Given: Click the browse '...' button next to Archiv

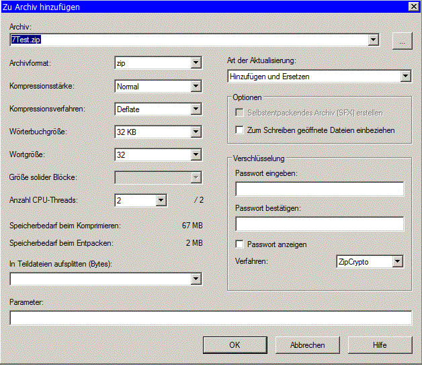Looking at the screenshot, I should point(402,41).
